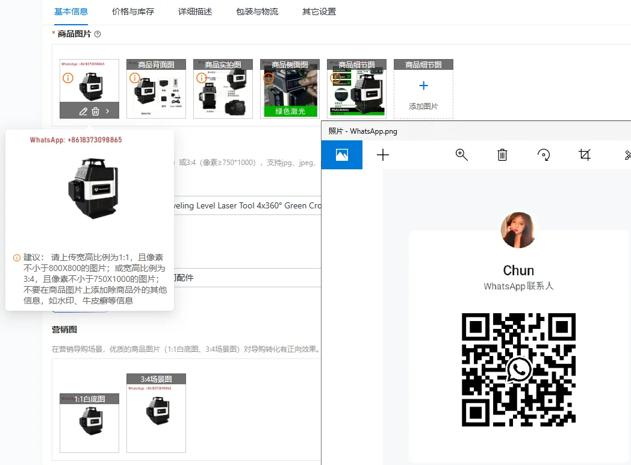Delete first product image using trash icon
Image resolution: width=631 pixels, height=465 pixels.
point(95,111)
